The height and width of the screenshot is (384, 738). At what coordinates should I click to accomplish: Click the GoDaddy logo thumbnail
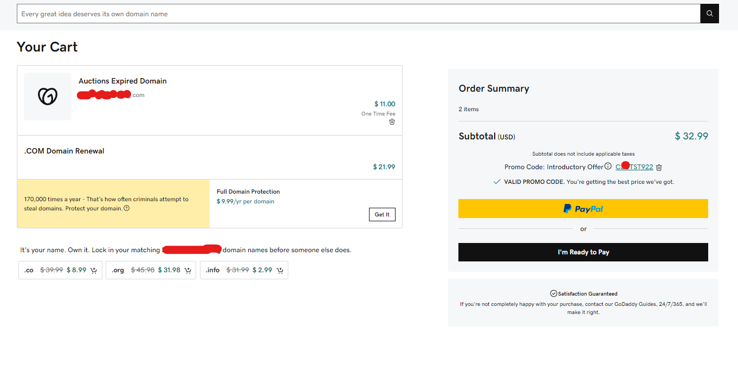[x=48, y=97]
